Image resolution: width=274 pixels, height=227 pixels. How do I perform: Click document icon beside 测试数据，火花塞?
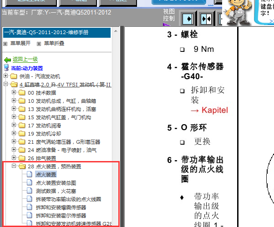29,191
